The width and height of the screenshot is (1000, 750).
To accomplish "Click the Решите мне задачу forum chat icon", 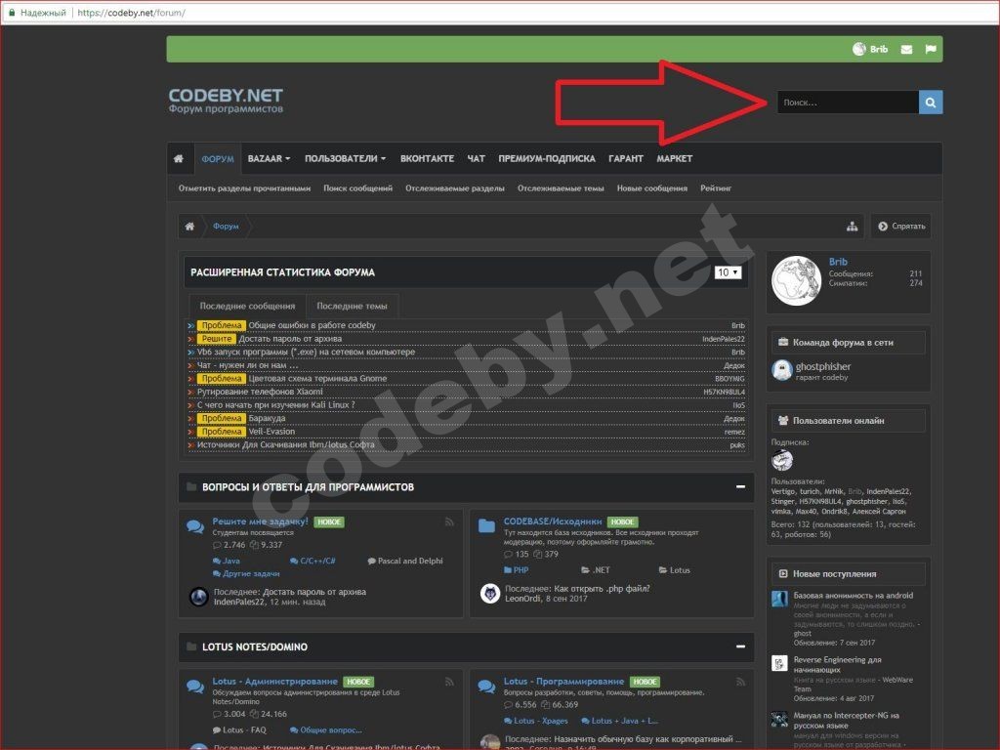I will 195,526.
